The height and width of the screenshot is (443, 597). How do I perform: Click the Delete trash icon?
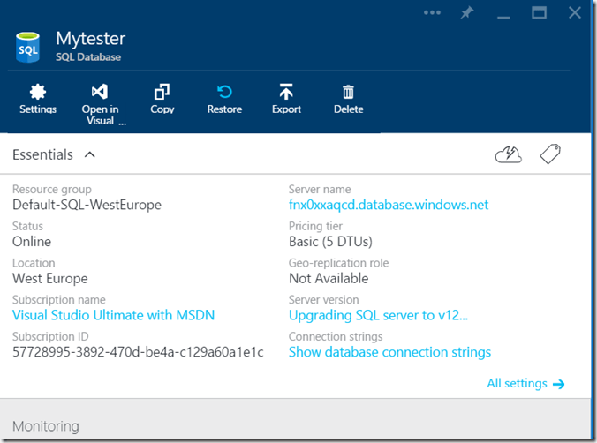pos(348,93)
